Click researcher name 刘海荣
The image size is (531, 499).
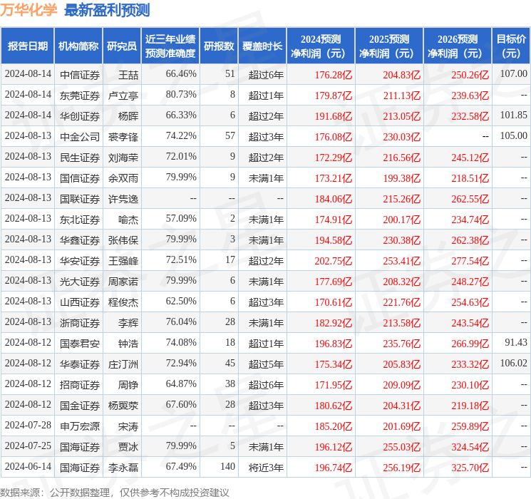(123, 158)
